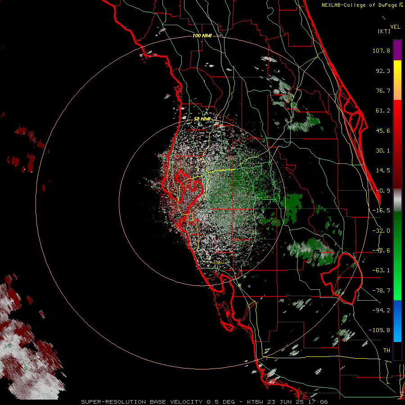
Task: Click the TH label on the legend
Action: click(387, 350)
